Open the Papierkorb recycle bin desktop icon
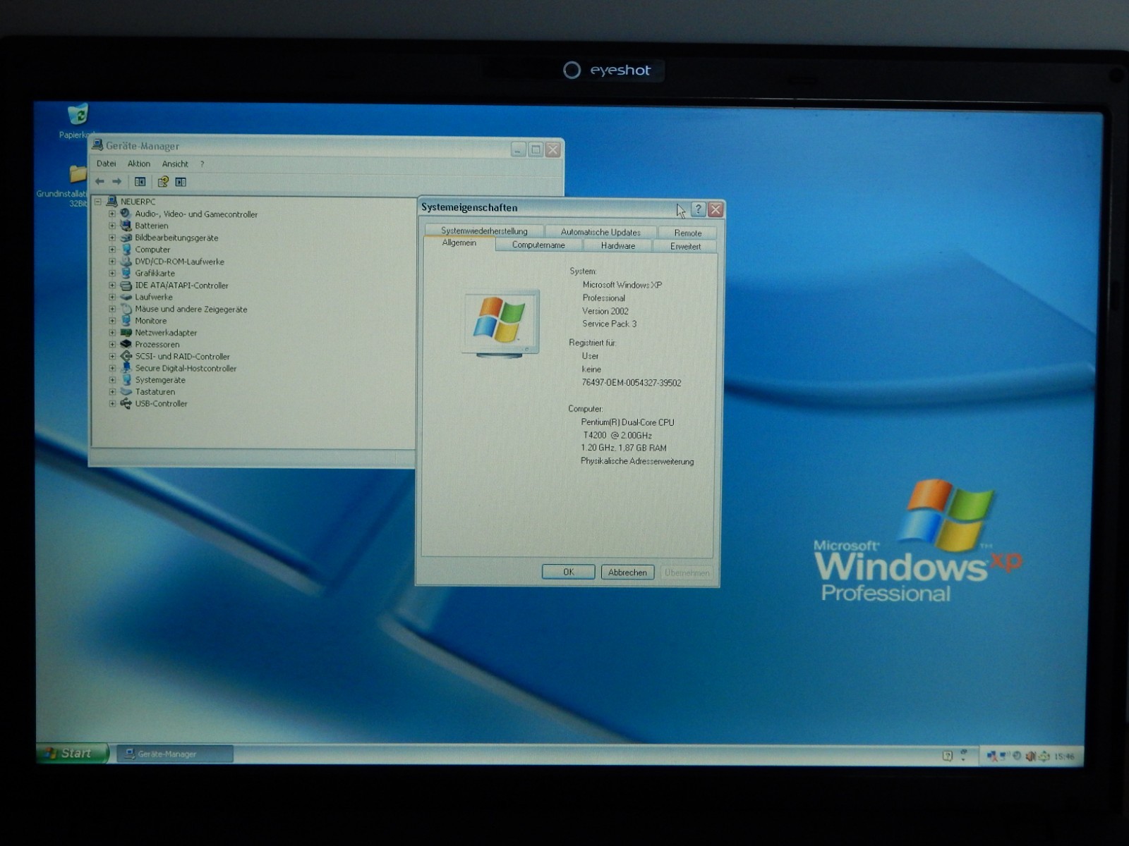The height and width of the screenshot is (846, 1129). pyautogui.click(x=78, y=115)
